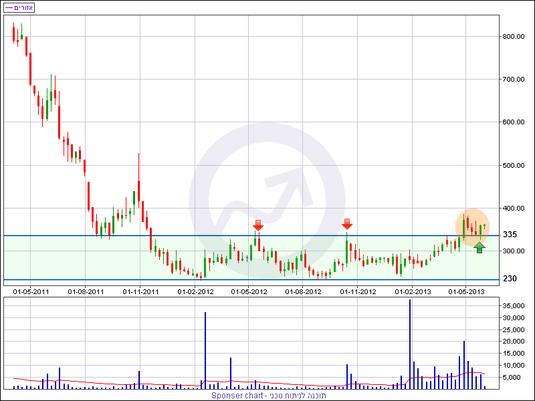Click the 800.00 price axis label

pyautogui.click(x=514, y=36)
